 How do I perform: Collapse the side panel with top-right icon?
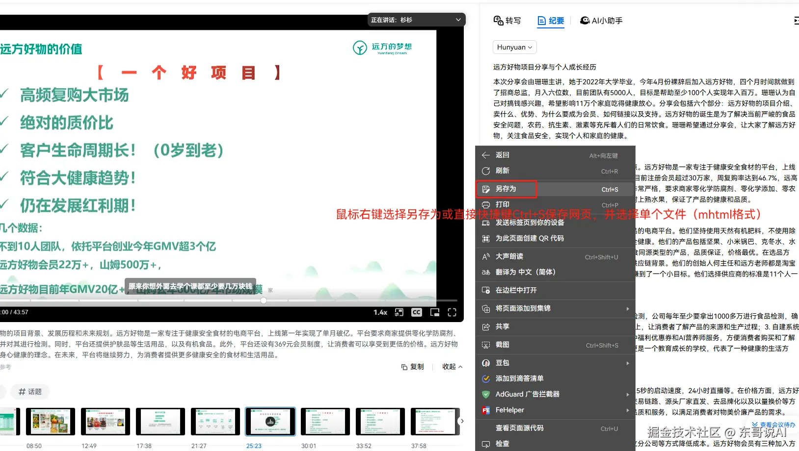pos(796,21)
